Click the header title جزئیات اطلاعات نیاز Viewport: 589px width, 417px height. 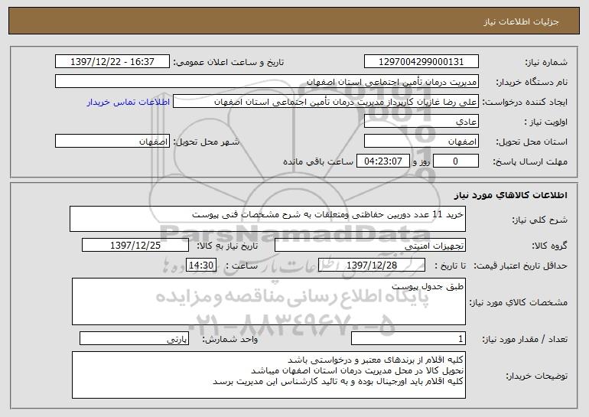[x=521, y=21]
